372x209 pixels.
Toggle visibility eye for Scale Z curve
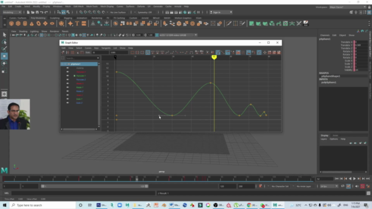(67, 103)
